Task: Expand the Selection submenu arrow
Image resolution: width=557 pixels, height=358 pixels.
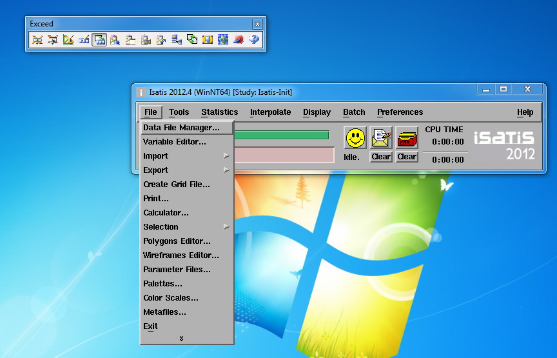Action: point(226,227)
